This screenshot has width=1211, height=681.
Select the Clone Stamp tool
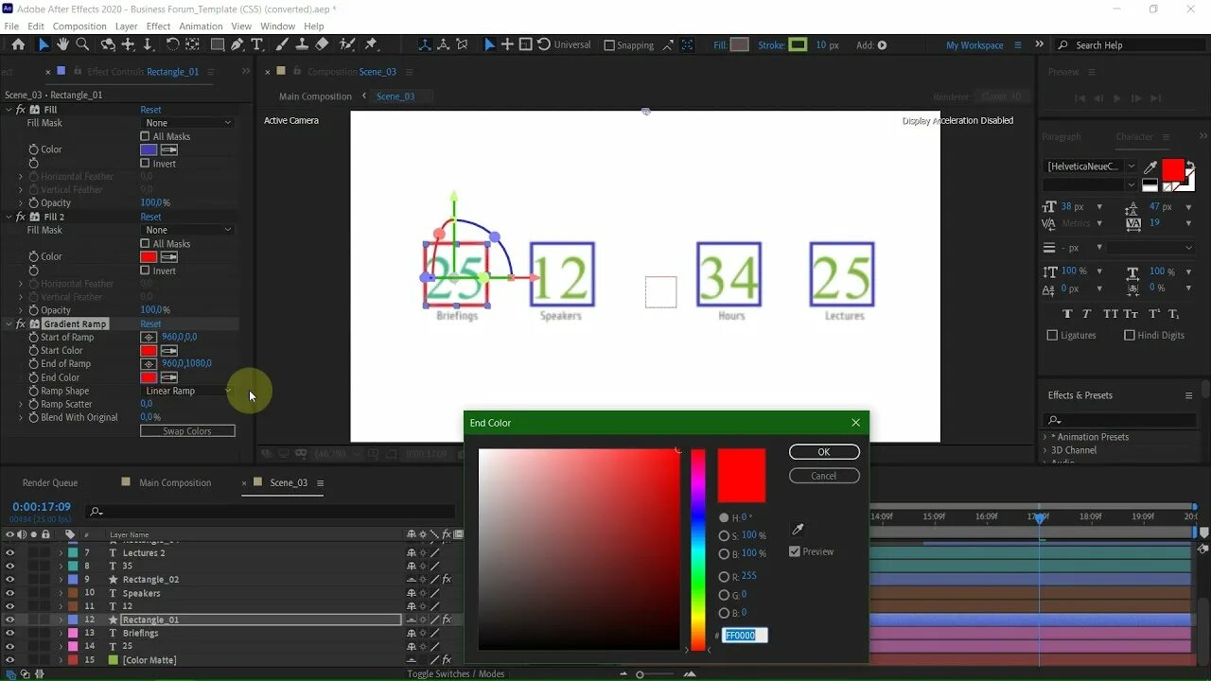pos(302,44)
